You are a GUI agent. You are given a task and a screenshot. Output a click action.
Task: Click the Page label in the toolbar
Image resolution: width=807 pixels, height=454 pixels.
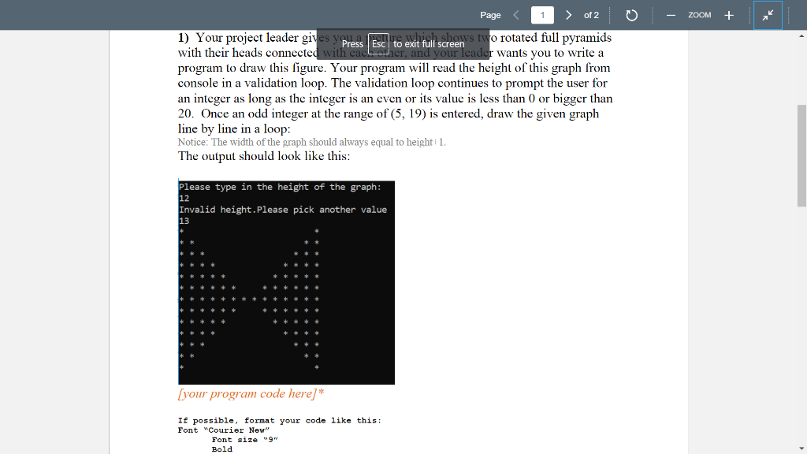(490, 14)
